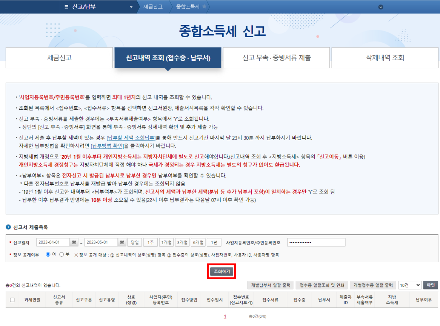The width and height of the screenshot is (440, 326).
Task: Open the 삭제내역 조회 tab
Action: pos(385,58)
